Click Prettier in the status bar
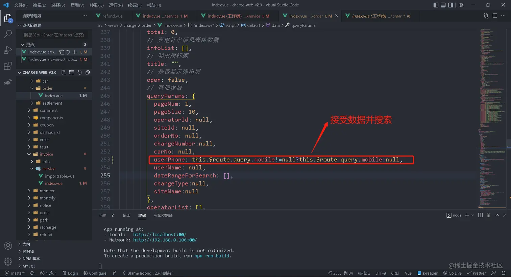 point(477,273)
